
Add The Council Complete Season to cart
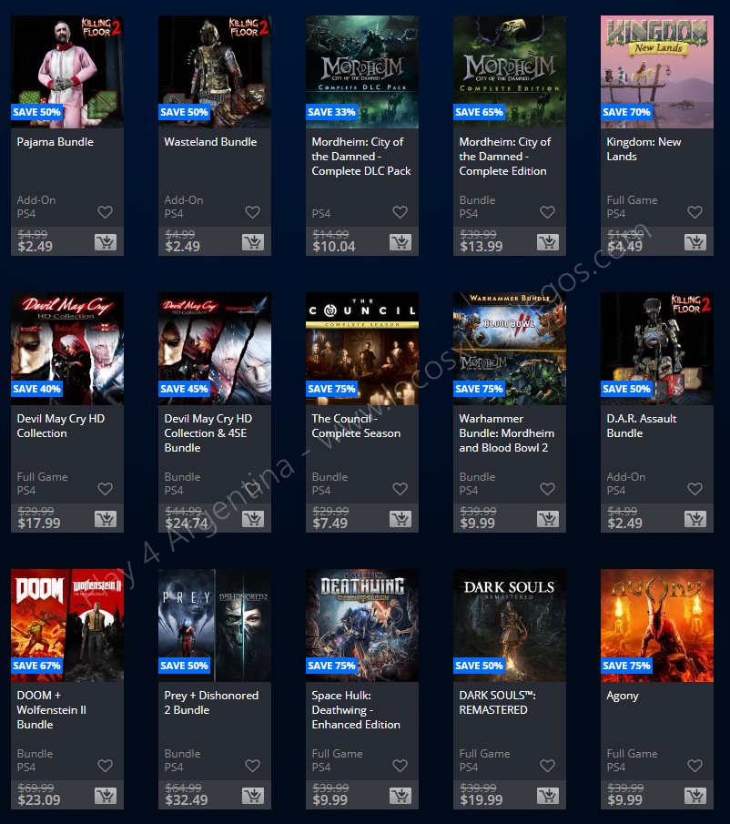[x=400, y=519]
